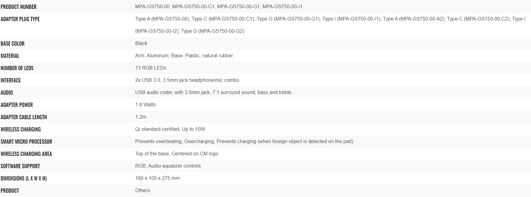
Task: Click the Material row label
Action: click(10, 56)
